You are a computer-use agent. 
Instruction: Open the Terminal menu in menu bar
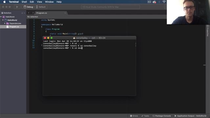(14, 2)
